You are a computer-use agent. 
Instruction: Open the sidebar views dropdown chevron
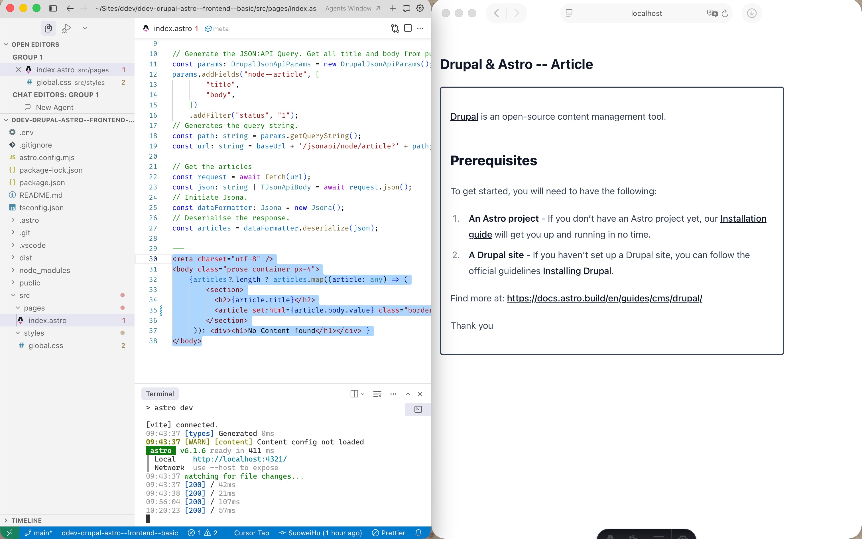click(x=85, y=28)
